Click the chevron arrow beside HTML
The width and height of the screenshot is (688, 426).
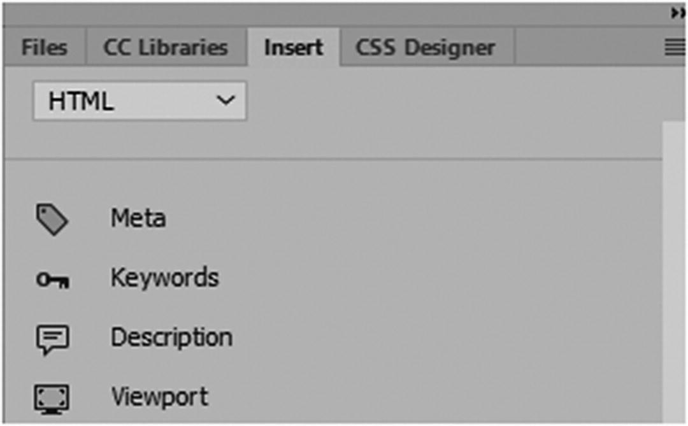coord(226,101)
